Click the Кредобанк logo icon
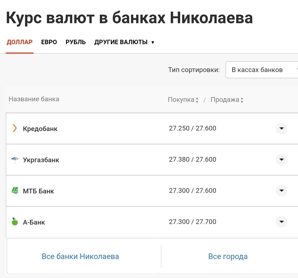Viewport: 298px width, 278px height. (x=15, y=128)
